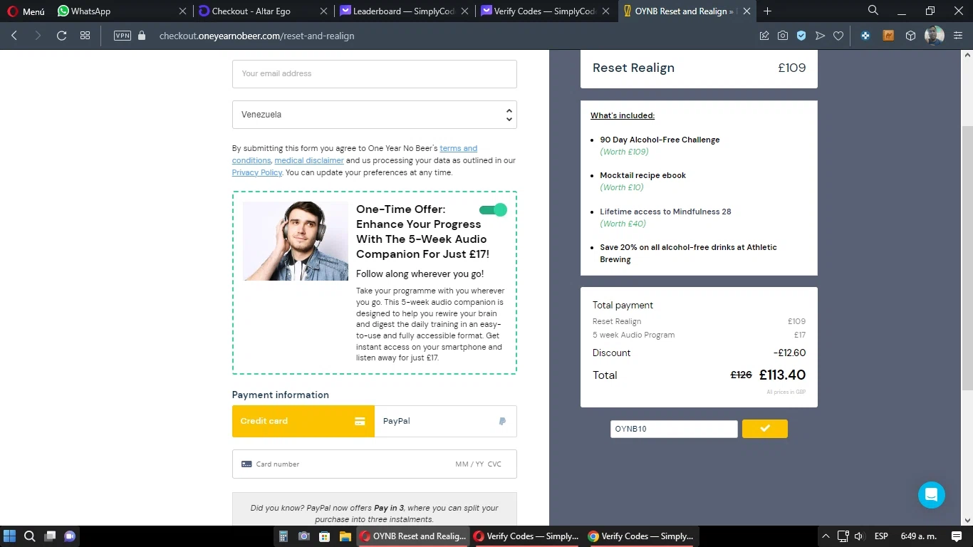Click the tab search magnifier icon
The height and width of the screenshot is (547, 973).
(873, 11)
